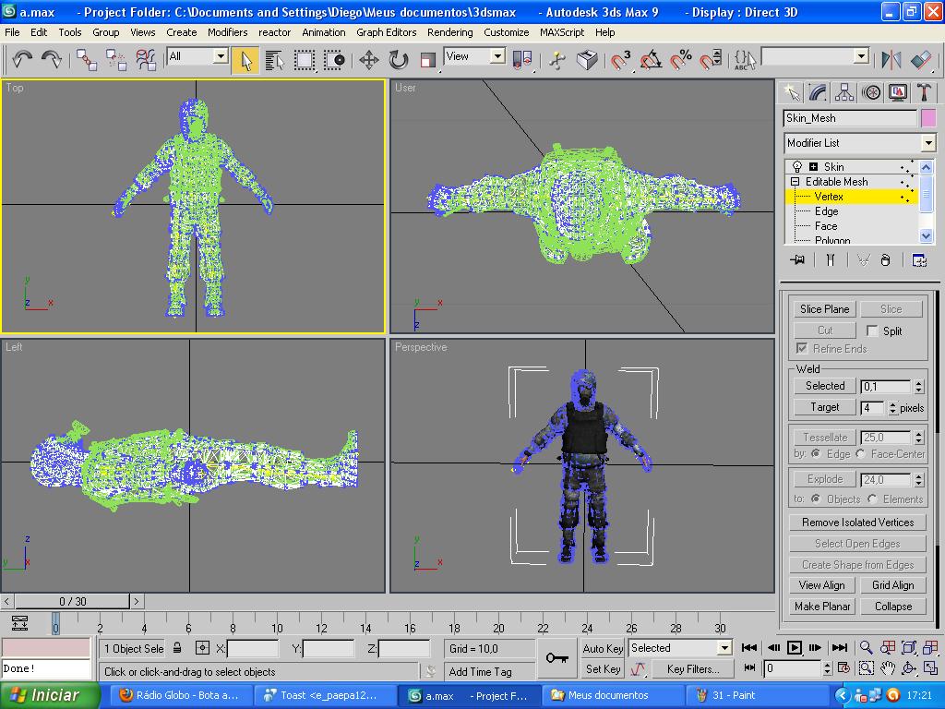Click the Mirror tool icon
The height and width of the screenshot is (709, 945).
tap(891, 60)
